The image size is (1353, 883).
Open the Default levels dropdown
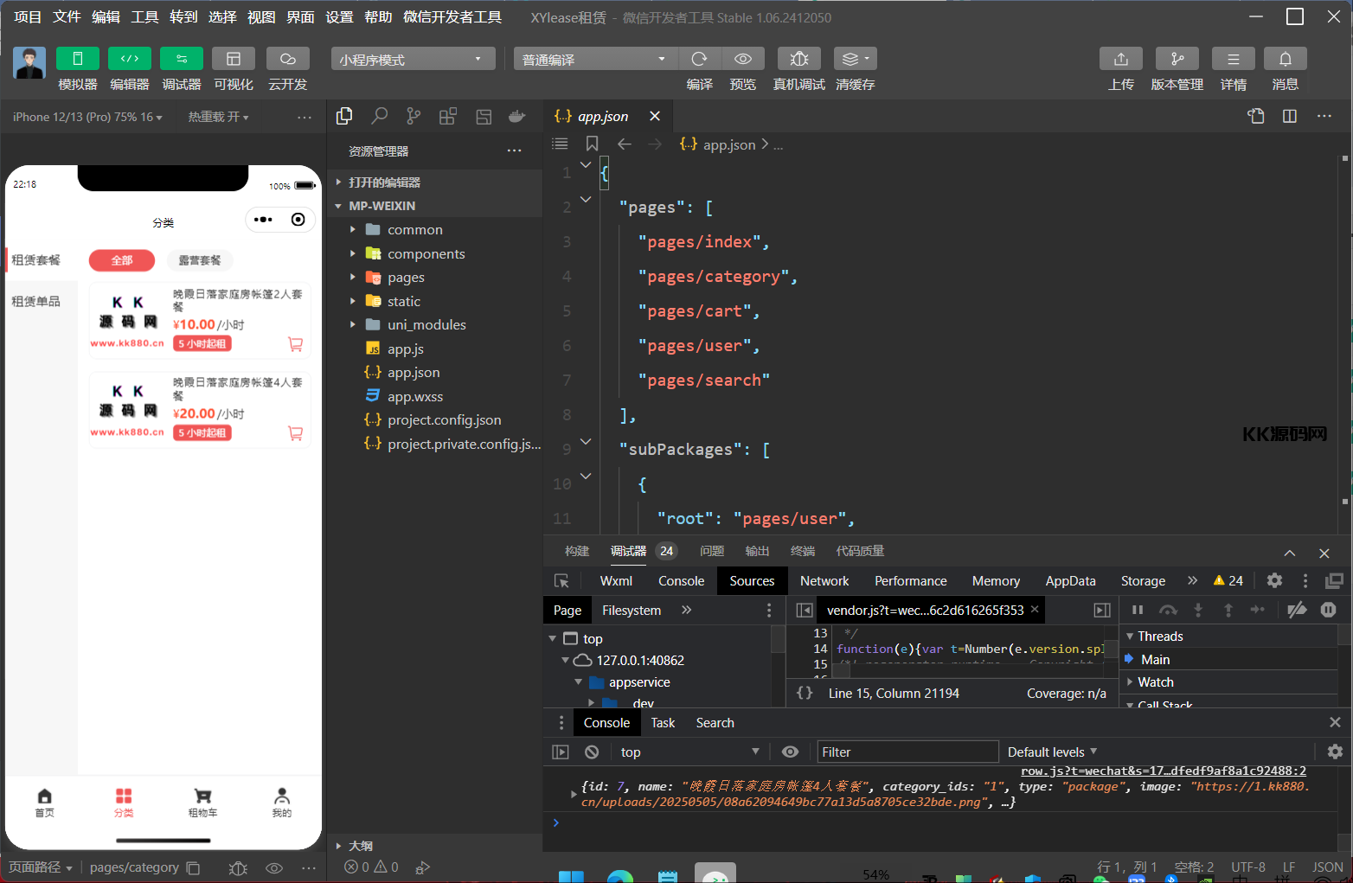pos(1052,752)
